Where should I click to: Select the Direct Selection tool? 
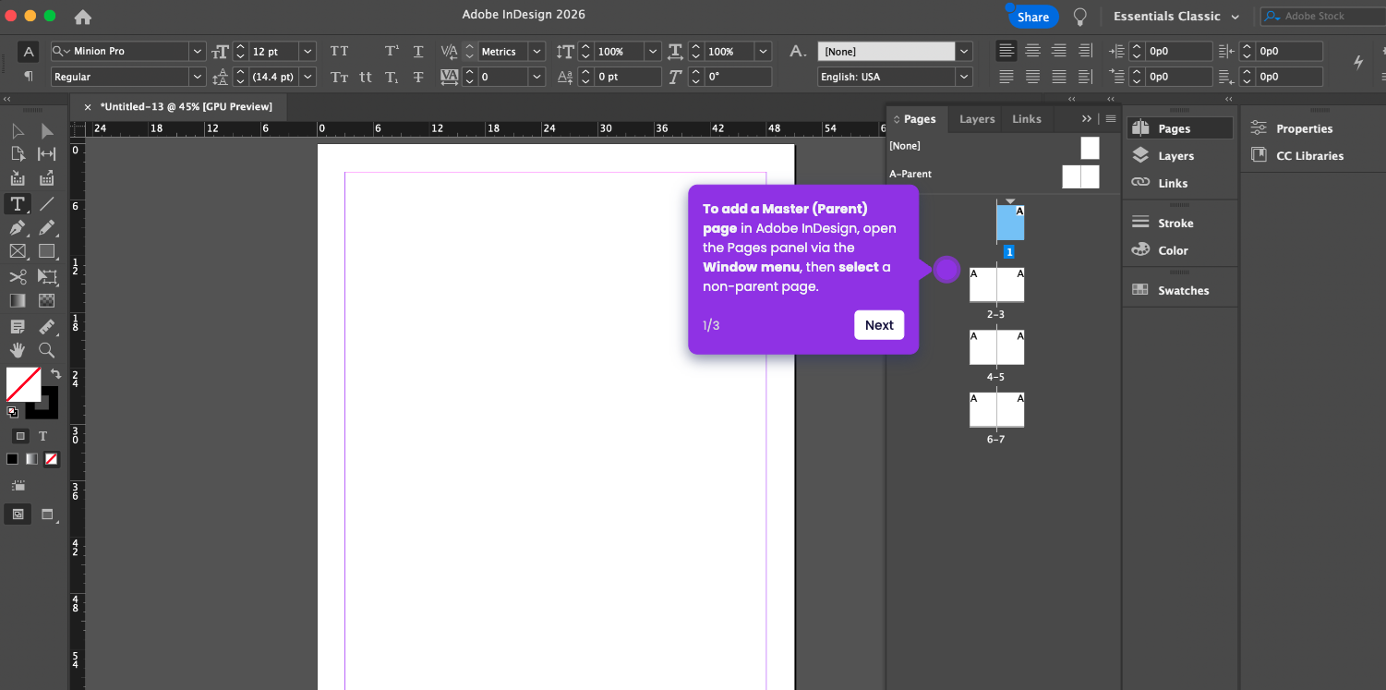47,130
